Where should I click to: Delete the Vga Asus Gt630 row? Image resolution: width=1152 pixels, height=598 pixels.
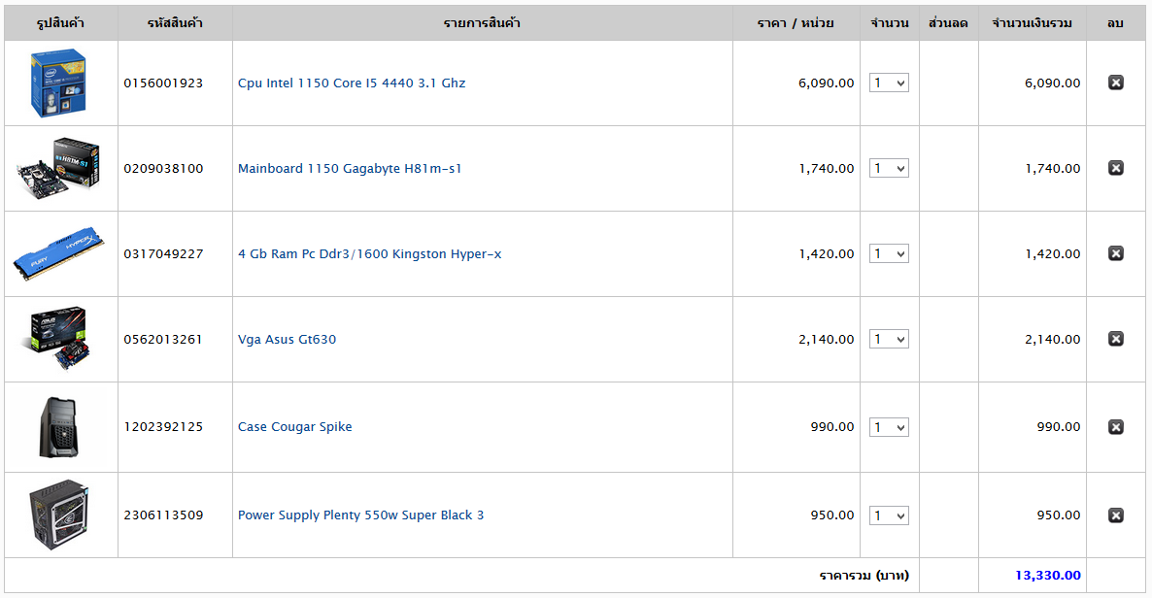1116,339
